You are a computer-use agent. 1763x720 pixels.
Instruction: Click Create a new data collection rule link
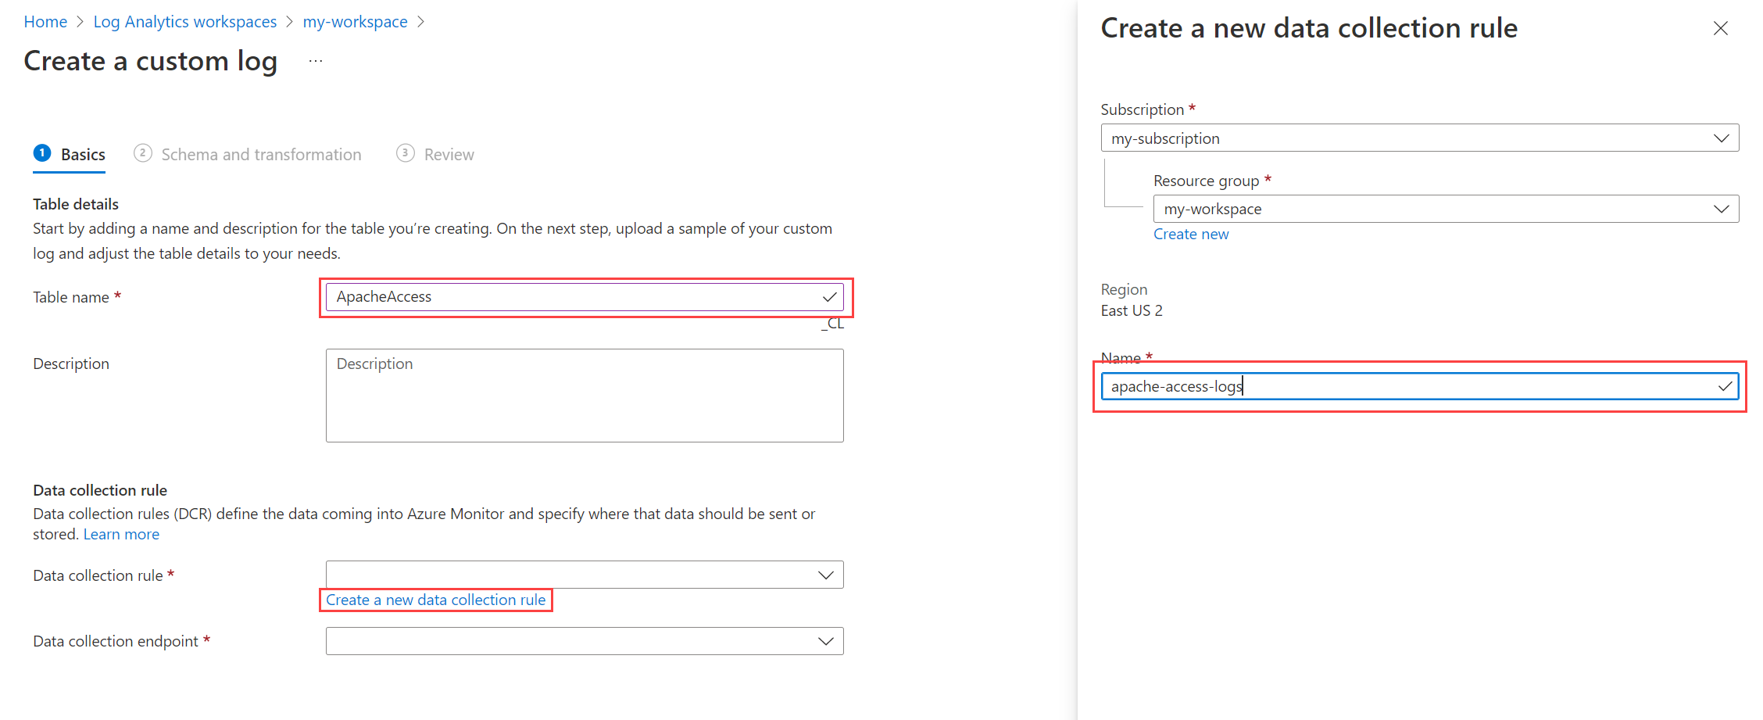tap(435, 600)
